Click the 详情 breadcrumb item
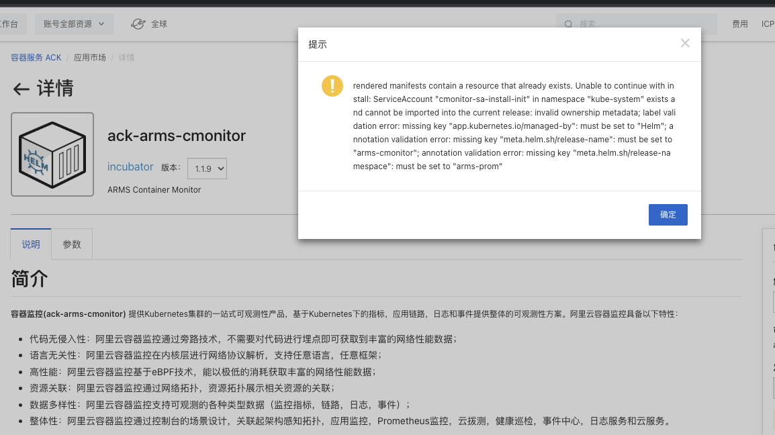 click(126, 57)
